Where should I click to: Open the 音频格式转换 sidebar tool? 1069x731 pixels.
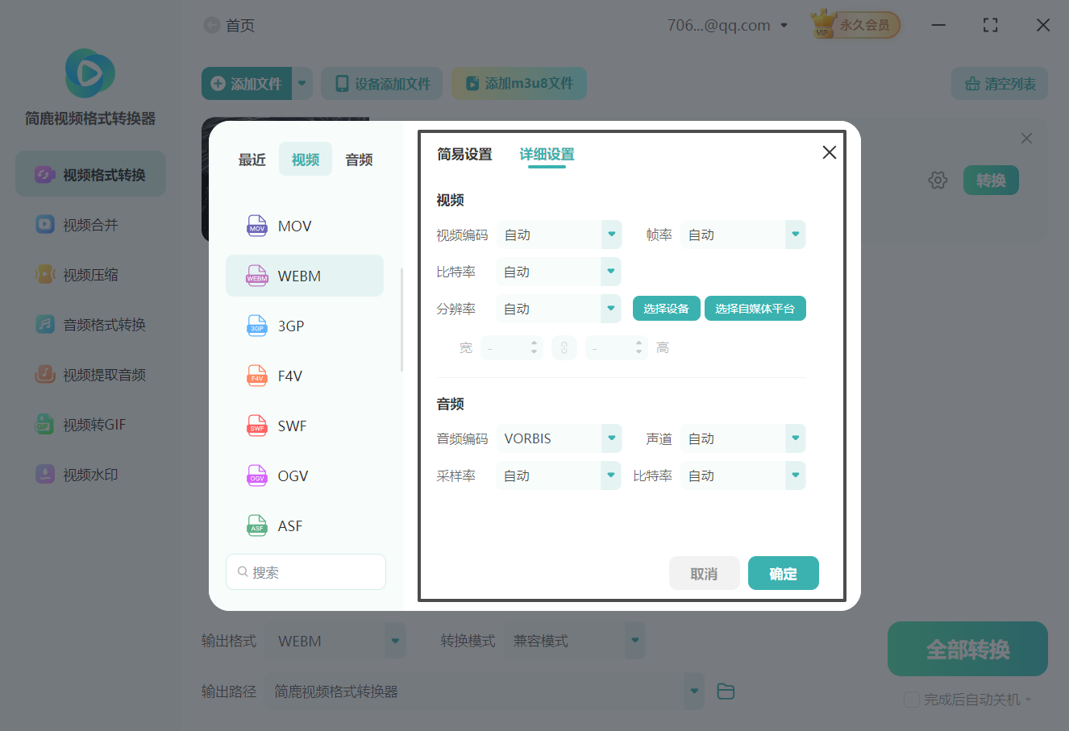point(89,324)
